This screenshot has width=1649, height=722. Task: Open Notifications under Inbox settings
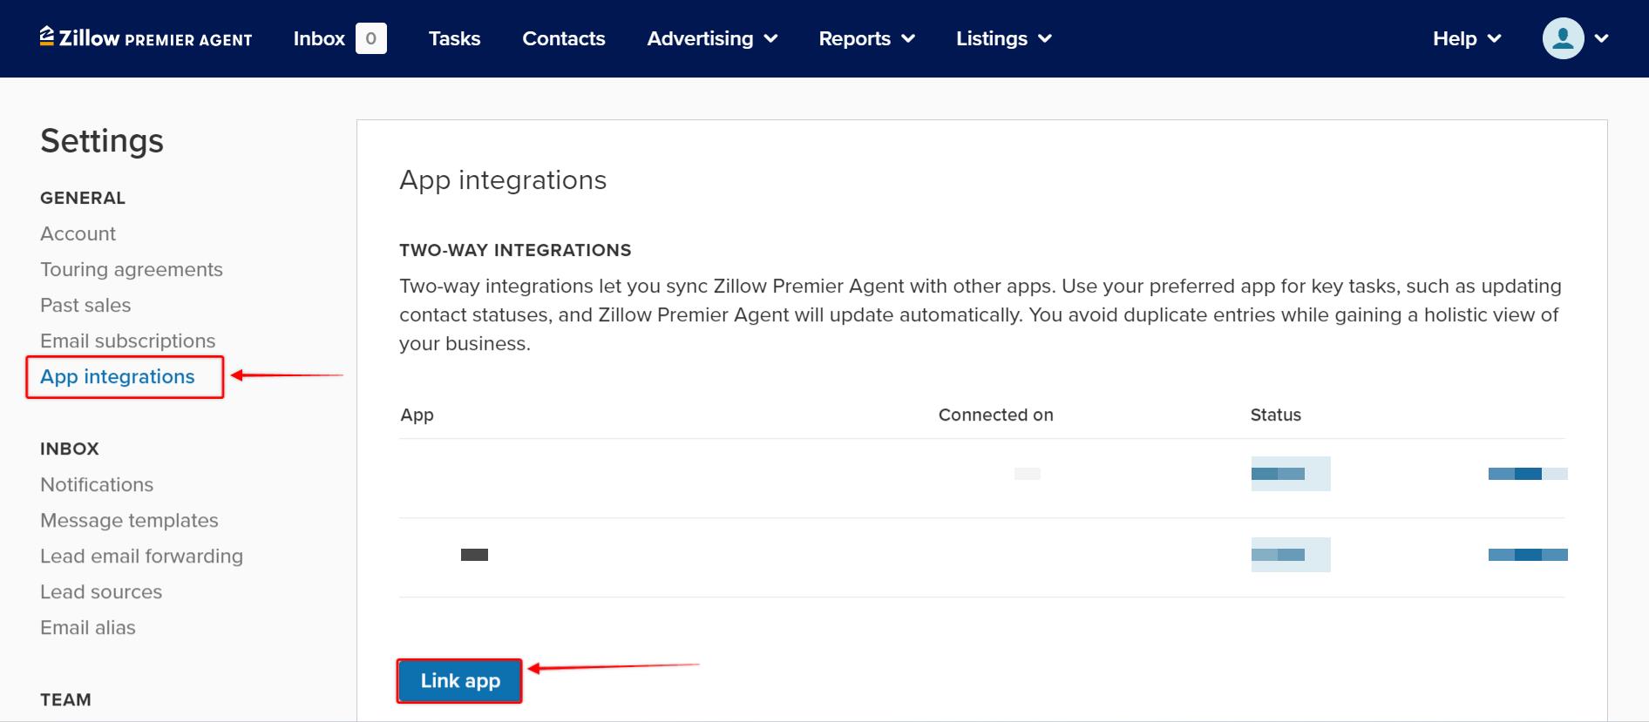click(x=97, y=484)
